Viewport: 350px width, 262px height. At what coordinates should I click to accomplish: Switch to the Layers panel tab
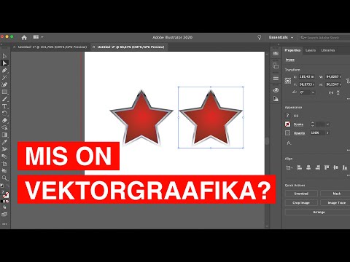pos(311,50)
